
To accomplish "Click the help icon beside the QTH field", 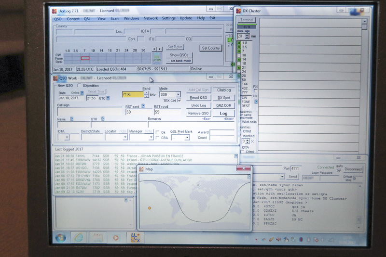I will [x=103, y=119].
